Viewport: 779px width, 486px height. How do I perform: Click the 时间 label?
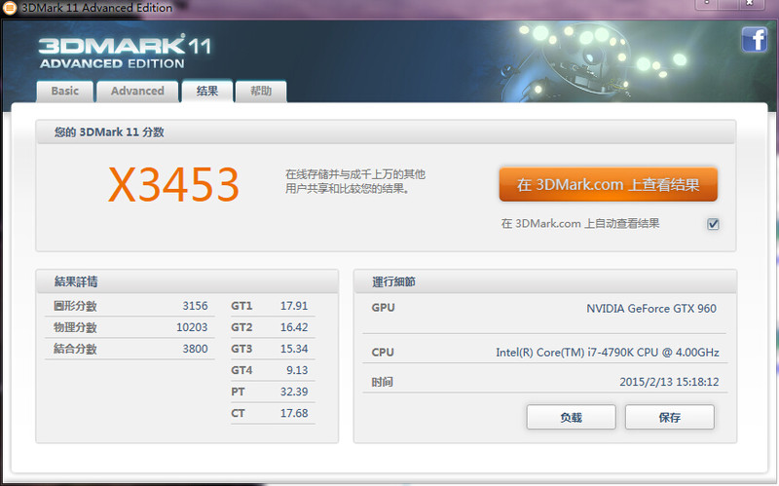(382, 382)
